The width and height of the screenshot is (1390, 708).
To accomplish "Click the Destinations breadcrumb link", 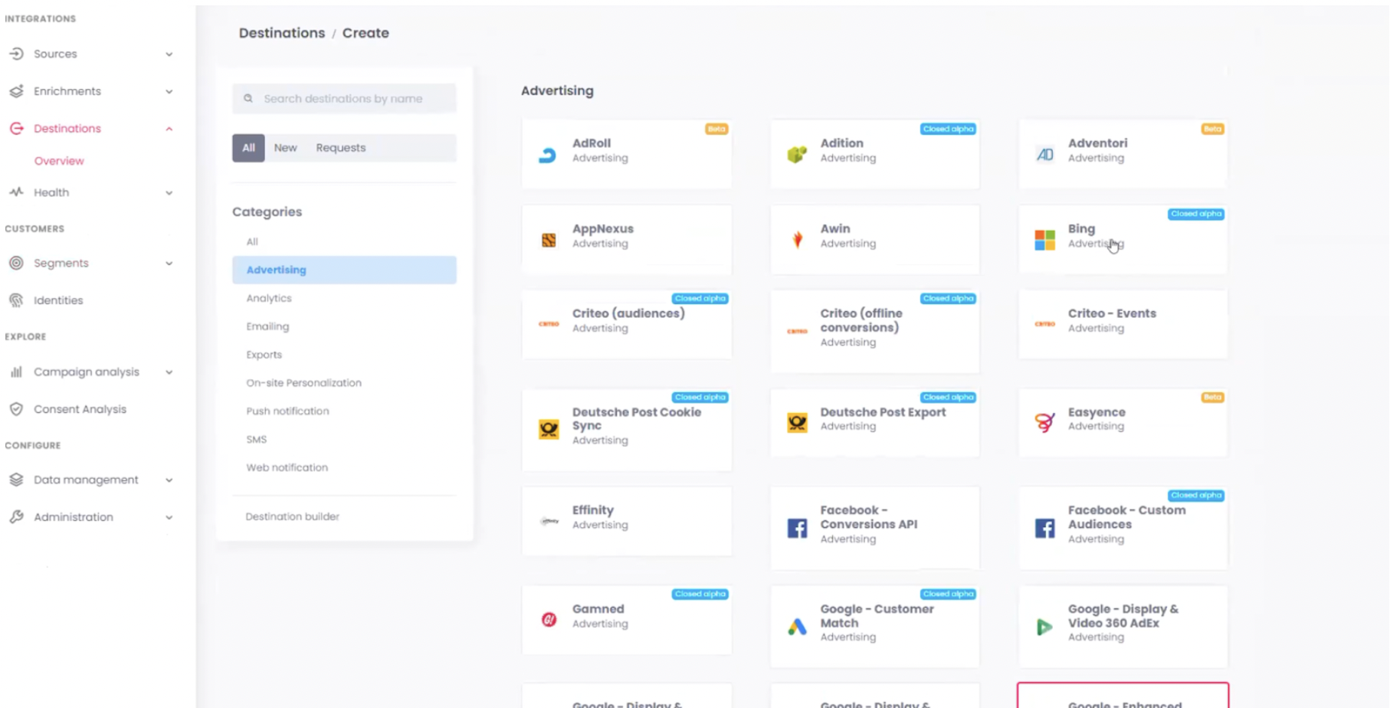I will (282, 33).
